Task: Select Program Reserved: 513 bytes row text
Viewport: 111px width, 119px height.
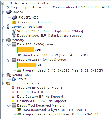Action: pos(60,114)
